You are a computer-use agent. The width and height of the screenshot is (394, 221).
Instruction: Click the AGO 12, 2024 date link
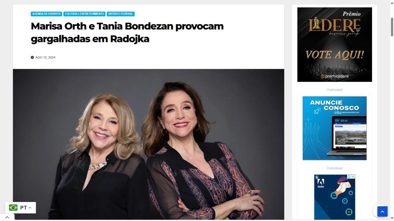pos(45,57)
